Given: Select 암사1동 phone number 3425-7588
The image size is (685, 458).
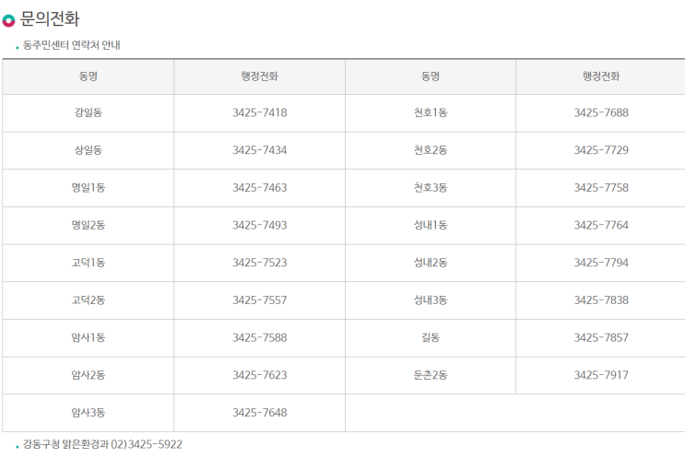Looking at the screenshot, I should click(259, 338).
